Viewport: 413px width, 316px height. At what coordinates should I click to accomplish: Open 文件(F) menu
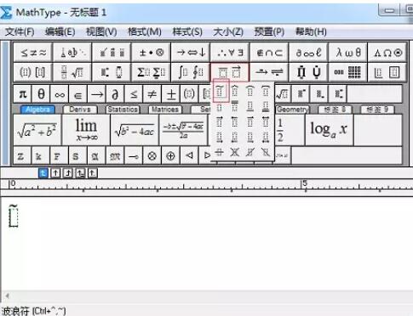20,31
